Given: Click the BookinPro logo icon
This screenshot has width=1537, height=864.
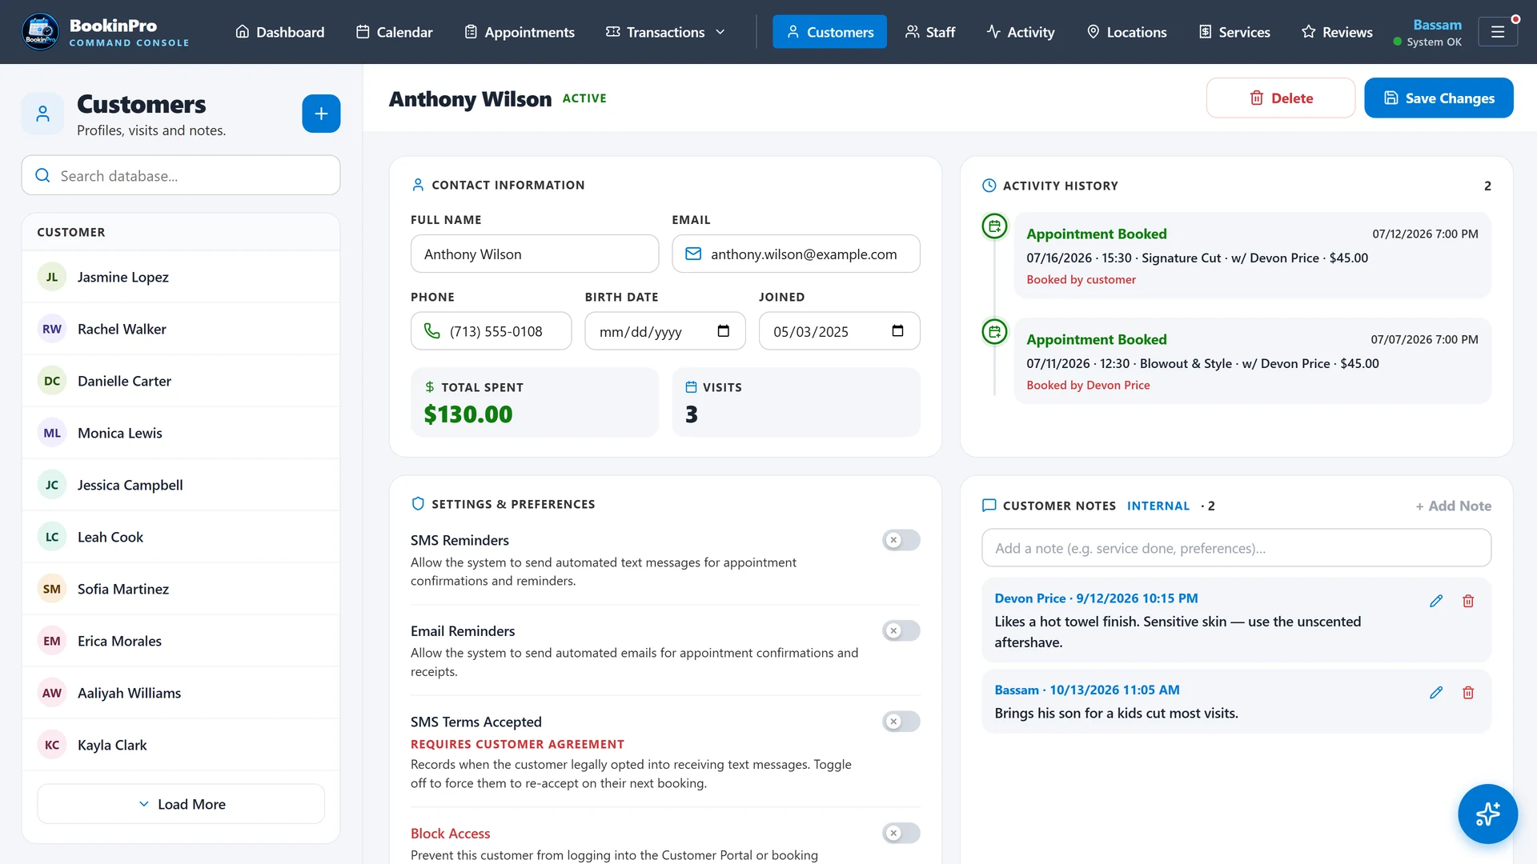Looking at the screenshot, I should (x=39, y=32).
